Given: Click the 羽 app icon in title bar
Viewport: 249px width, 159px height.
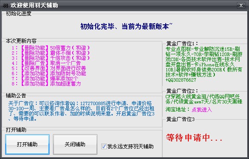Looking at the screenshot, I should pyautogui.click(x=6, y=6).
